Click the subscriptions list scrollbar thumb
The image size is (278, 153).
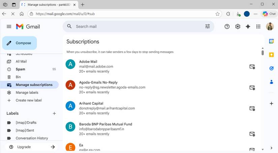coord(262,53)
